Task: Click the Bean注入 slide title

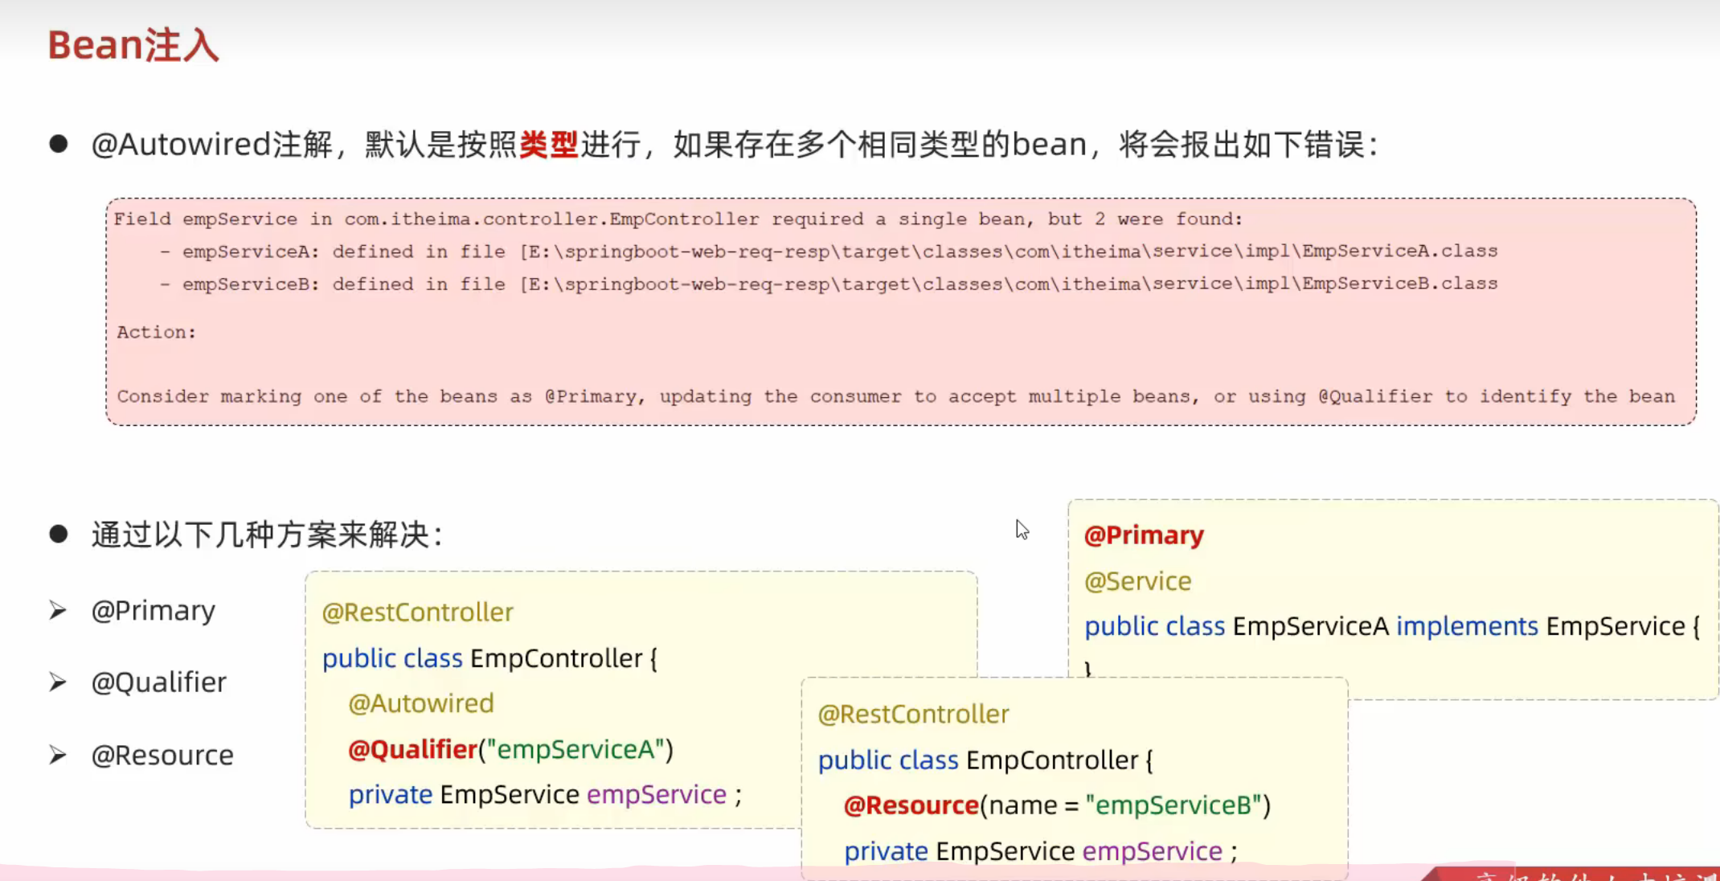Action: coord(133,45)
